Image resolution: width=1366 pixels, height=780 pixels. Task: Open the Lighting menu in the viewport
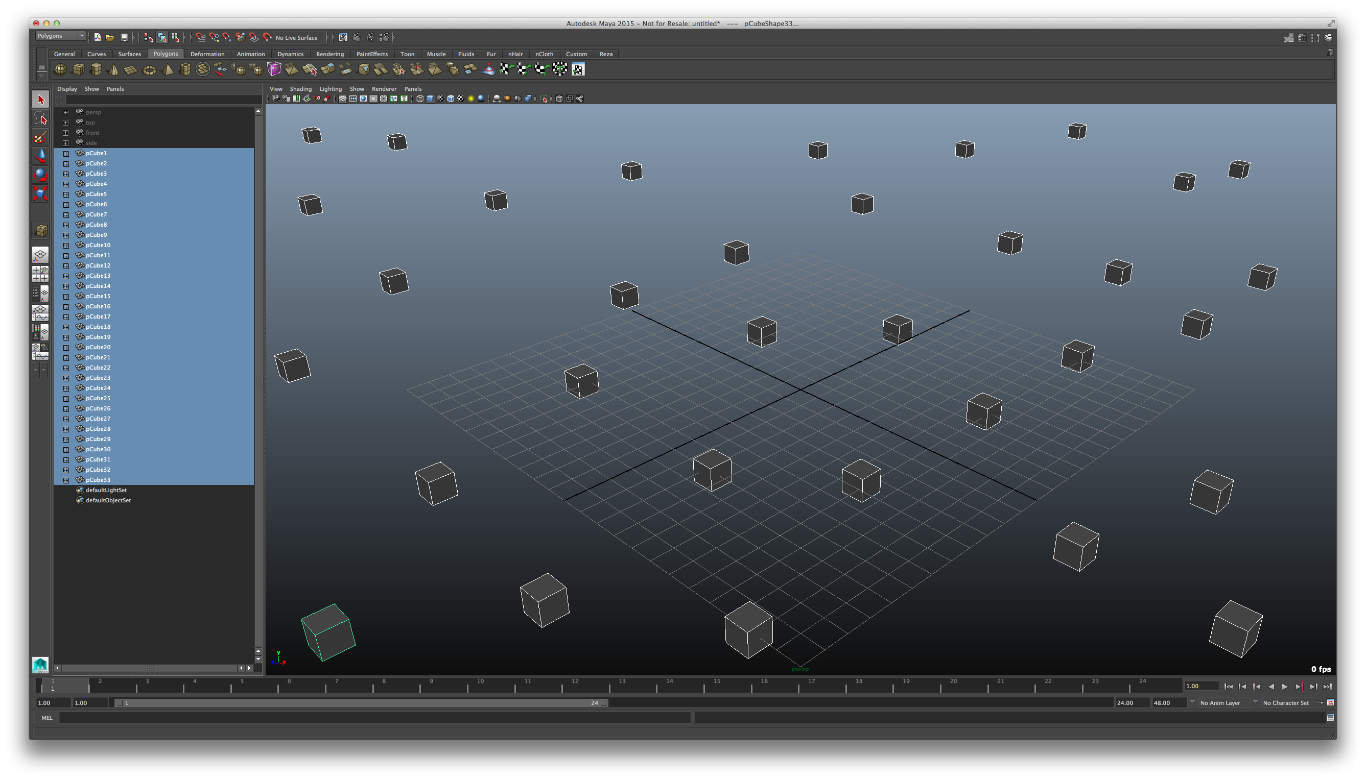click(330, 89)
